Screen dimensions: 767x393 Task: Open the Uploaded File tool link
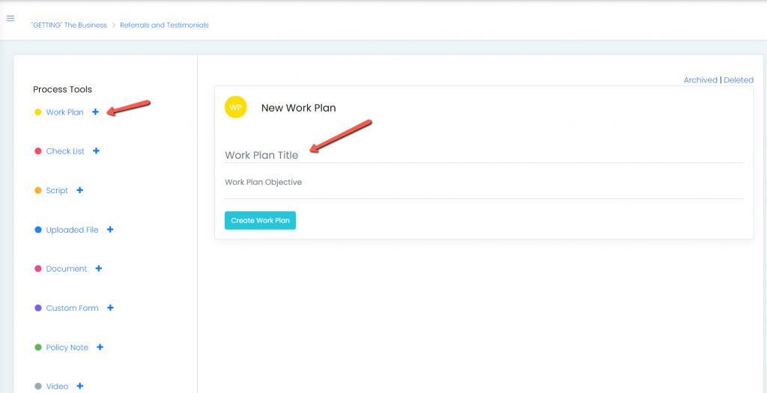click(72, 230)
